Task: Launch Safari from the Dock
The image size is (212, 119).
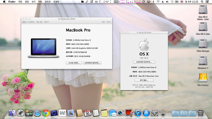Action: point(37,113)
